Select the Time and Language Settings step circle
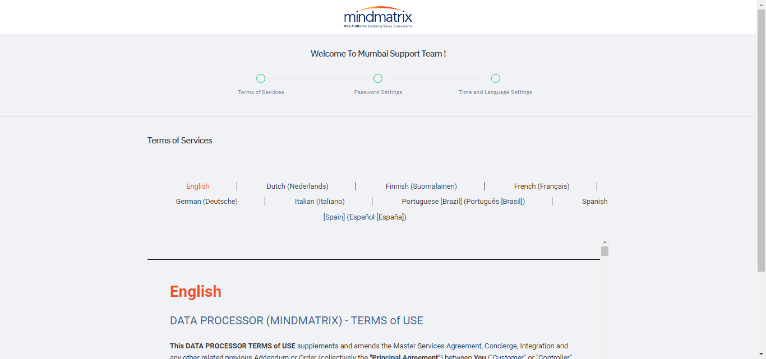The height and width of the screenshot is (359, 766). click(496, 78)
